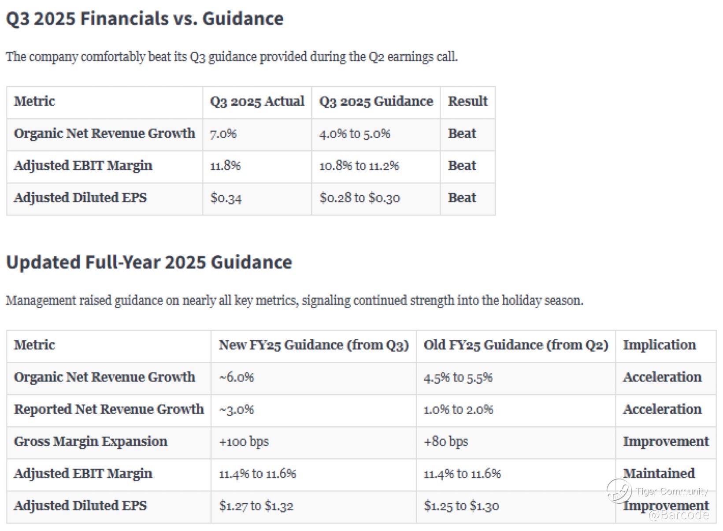
Task: Click the 7.0% organic revenue growth cell
Action: pyautogui.click(x=223, y=134)
